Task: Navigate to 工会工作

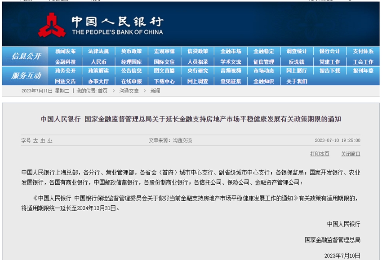Action: pyautogui.click(x=363, y=62)
